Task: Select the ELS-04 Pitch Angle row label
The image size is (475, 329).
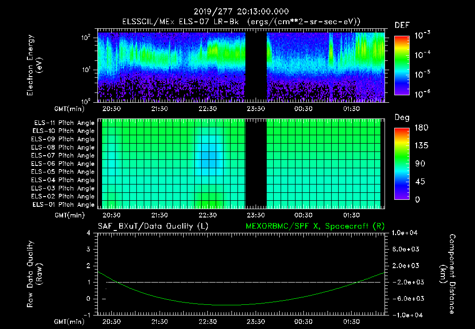Action: pos(63,180)
